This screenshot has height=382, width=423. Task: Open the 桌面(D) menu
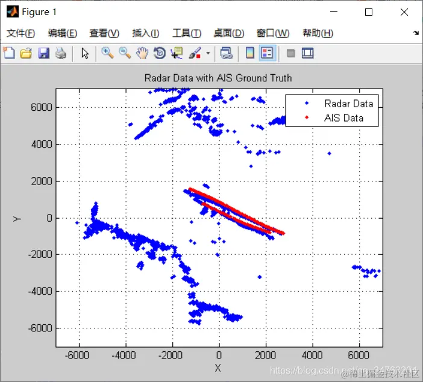coord(229,33)
